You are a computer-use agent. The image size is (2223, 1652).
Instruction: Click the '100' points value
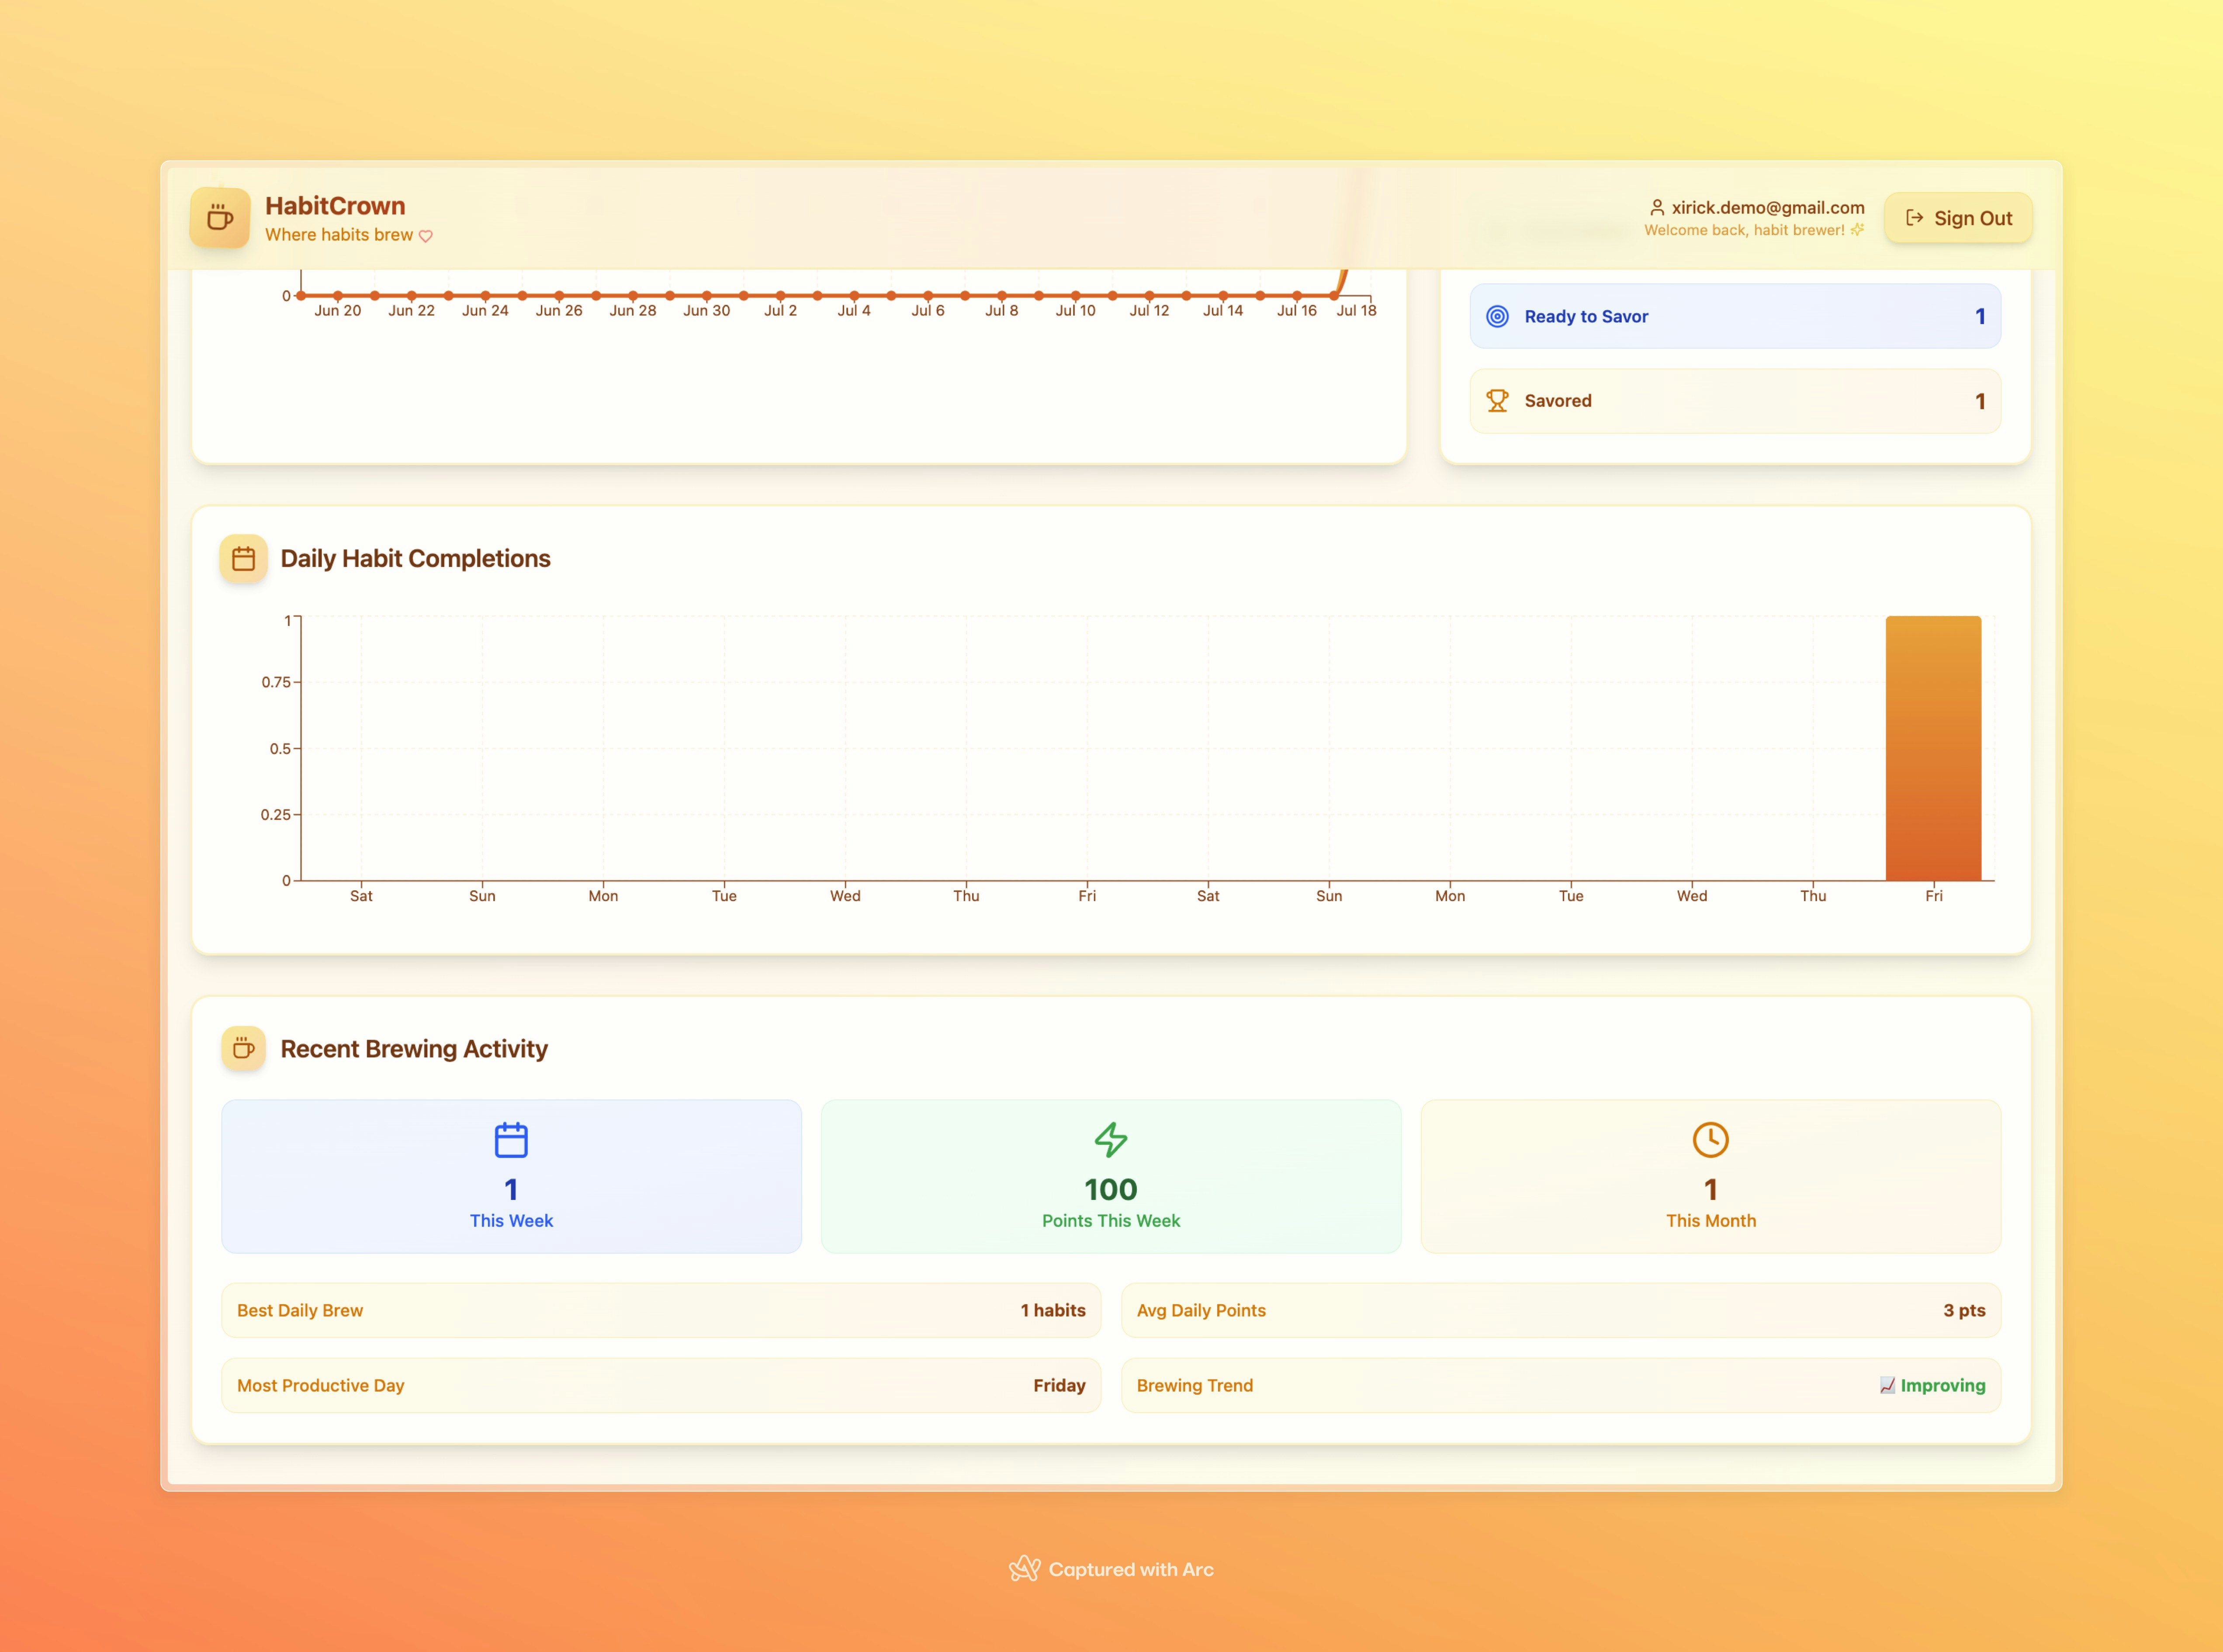coord(1111,1189)
